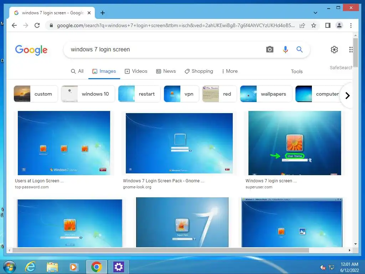
Task: View site info lock icon
Action: [51, 25]
